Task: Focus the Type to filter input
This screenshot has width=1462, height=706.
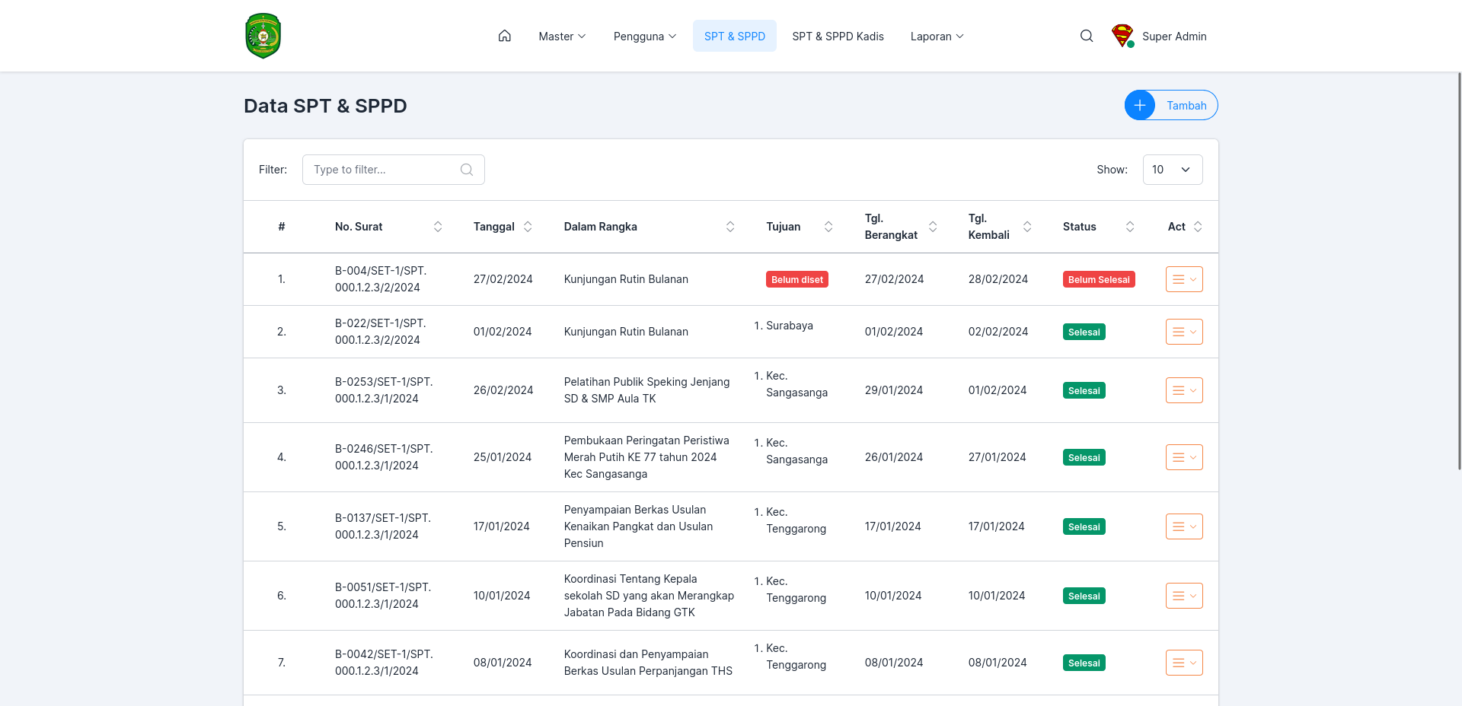Action: click(x=394, y=170)
